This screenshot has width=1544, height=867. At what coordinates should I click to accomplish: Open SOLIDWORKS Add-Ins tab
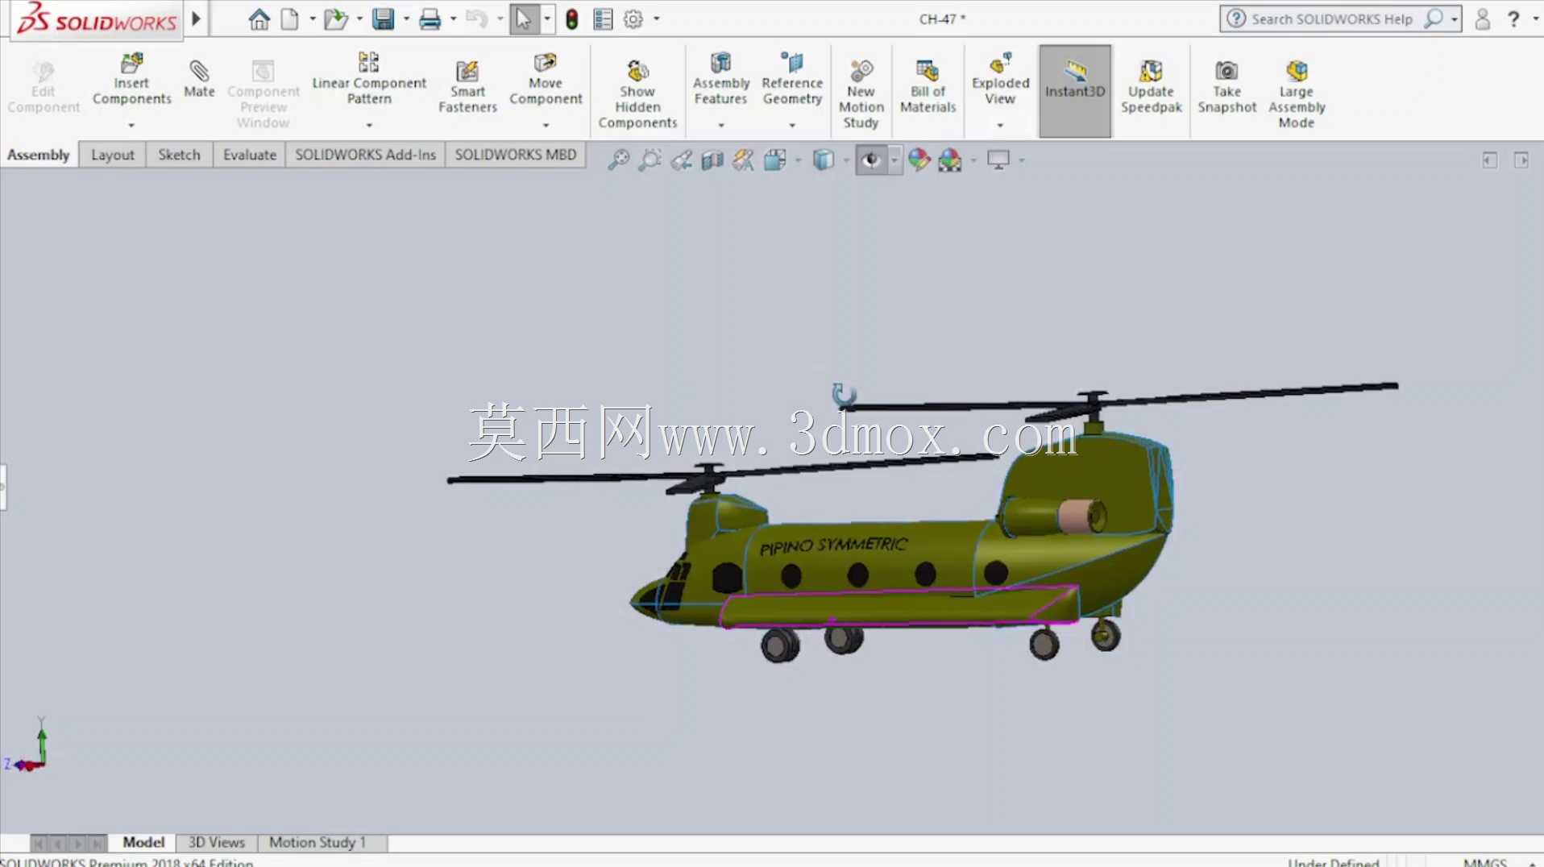365,155
